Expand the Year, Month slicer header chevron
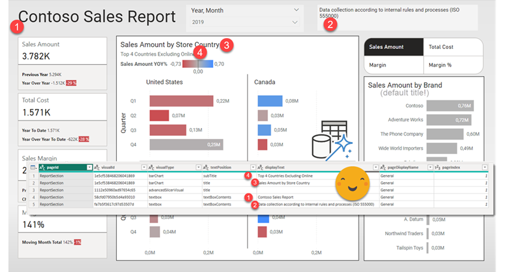 (x=296, y=11)
